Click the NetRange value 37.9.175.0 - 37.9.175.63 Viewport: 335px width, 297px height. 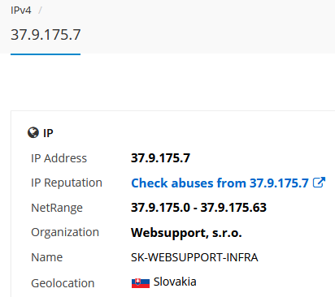coord(198,208)
